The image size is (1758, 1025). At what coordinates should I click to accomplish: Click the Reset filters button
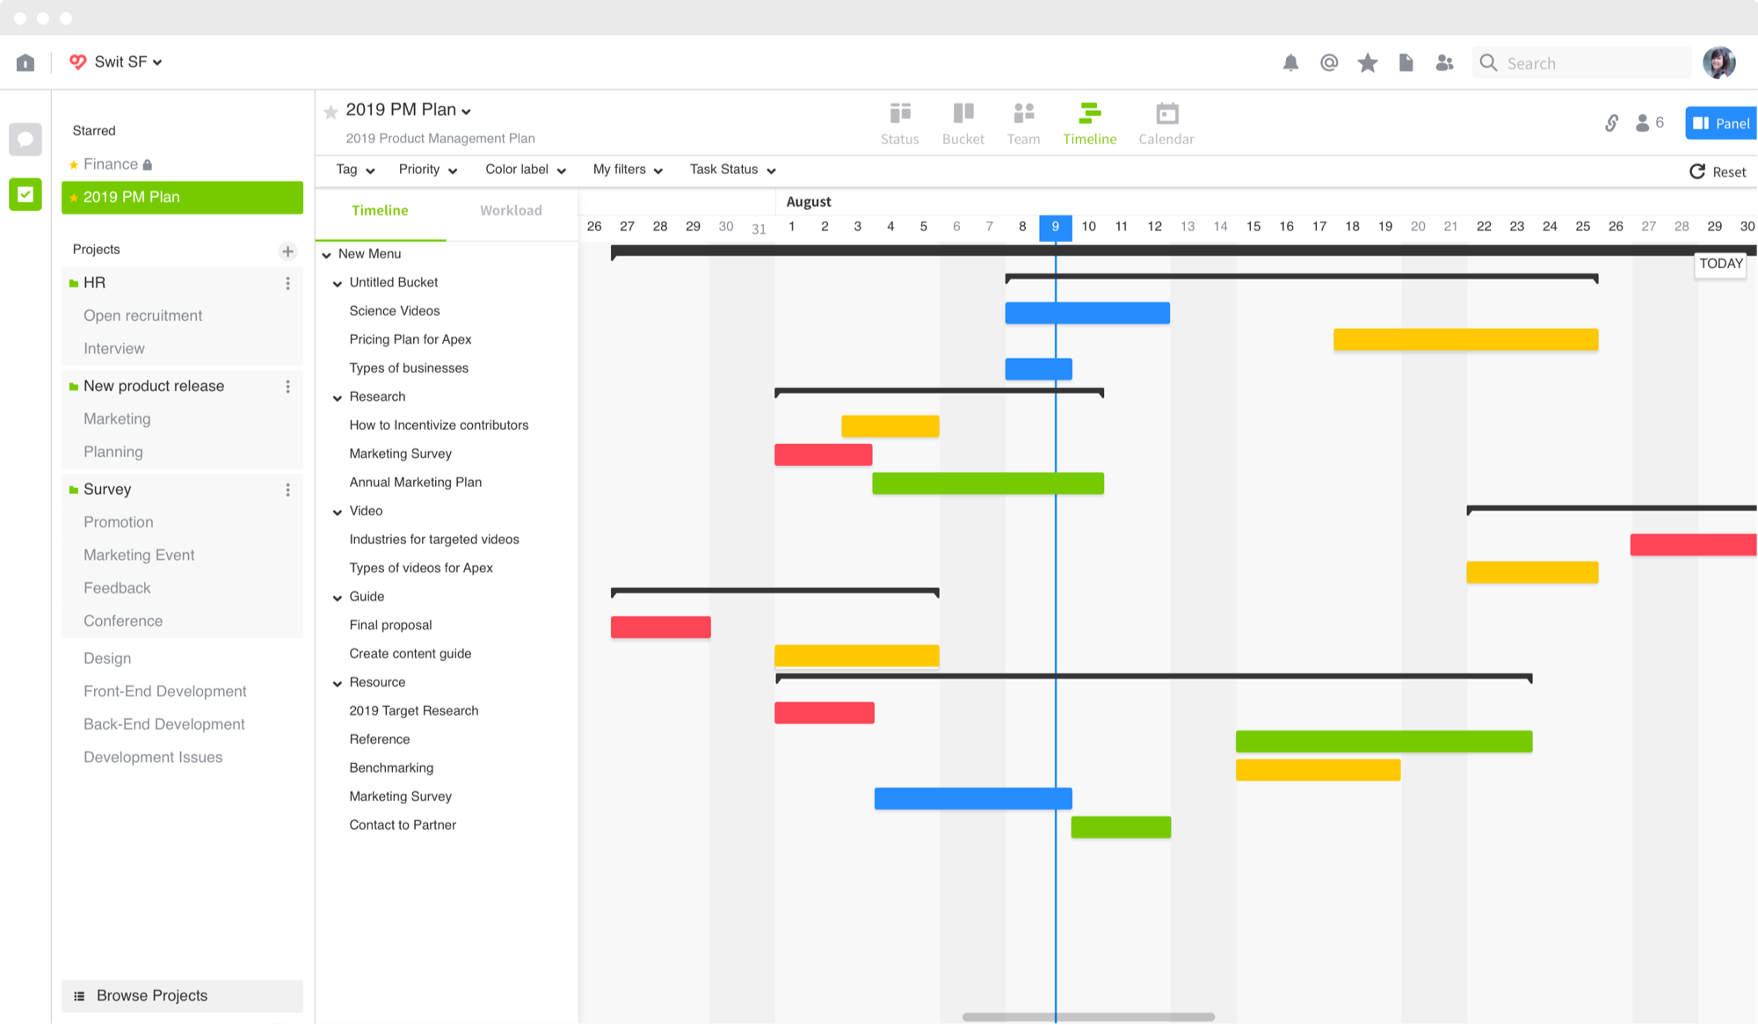1718,172
